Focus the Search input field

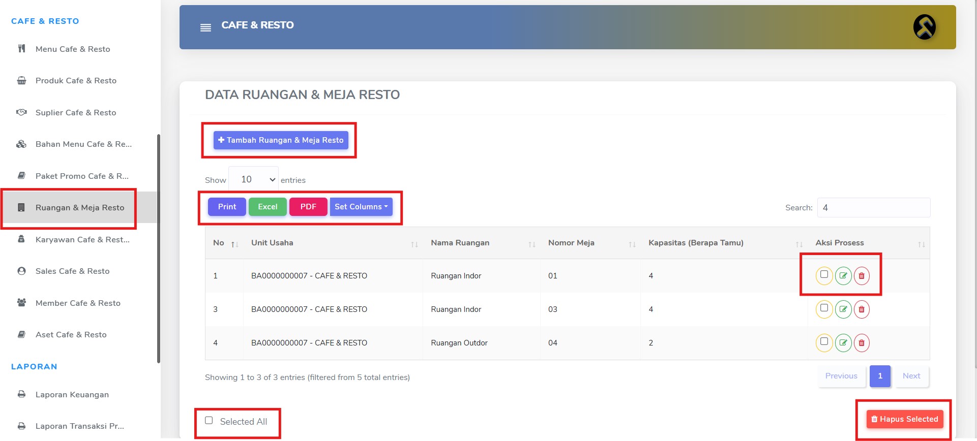874,207
